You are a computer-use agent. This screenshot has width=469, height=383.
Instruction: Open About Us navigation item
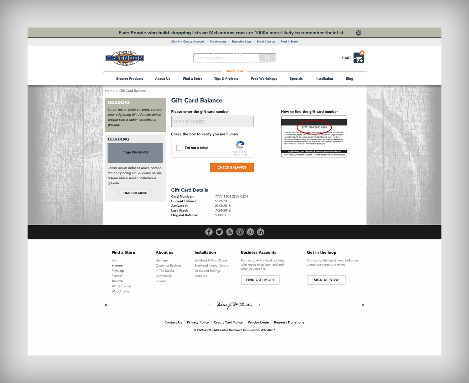[162, 79]
